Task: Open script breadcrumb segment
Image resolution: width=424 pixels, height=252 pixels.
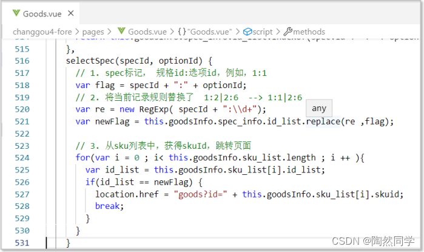Action: [x=263, y=32]
